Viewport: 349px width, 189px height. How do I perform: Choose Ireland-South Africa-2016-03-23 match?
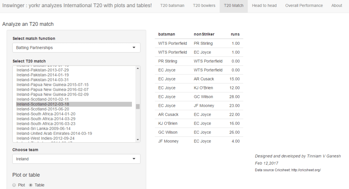[46, 124]
